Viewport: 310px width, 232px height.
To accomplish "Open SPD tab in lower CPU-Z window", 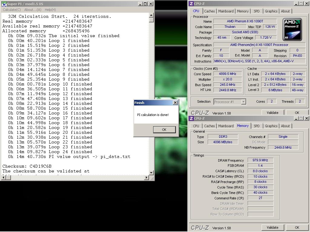I will (x=257, y=126).
